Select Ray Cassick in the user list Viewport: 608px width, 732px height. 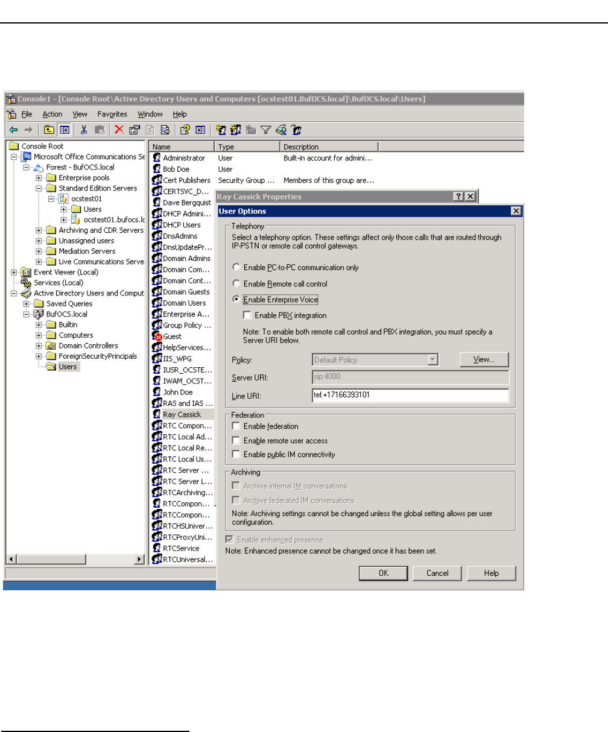point(182,414)
